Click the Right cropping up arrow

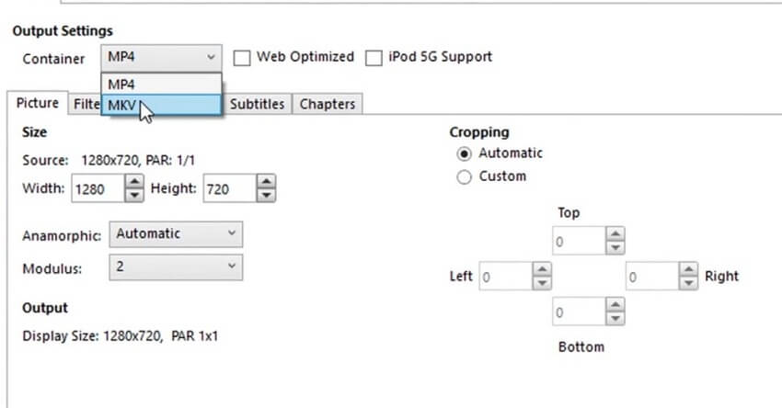[x=688, y=270]
